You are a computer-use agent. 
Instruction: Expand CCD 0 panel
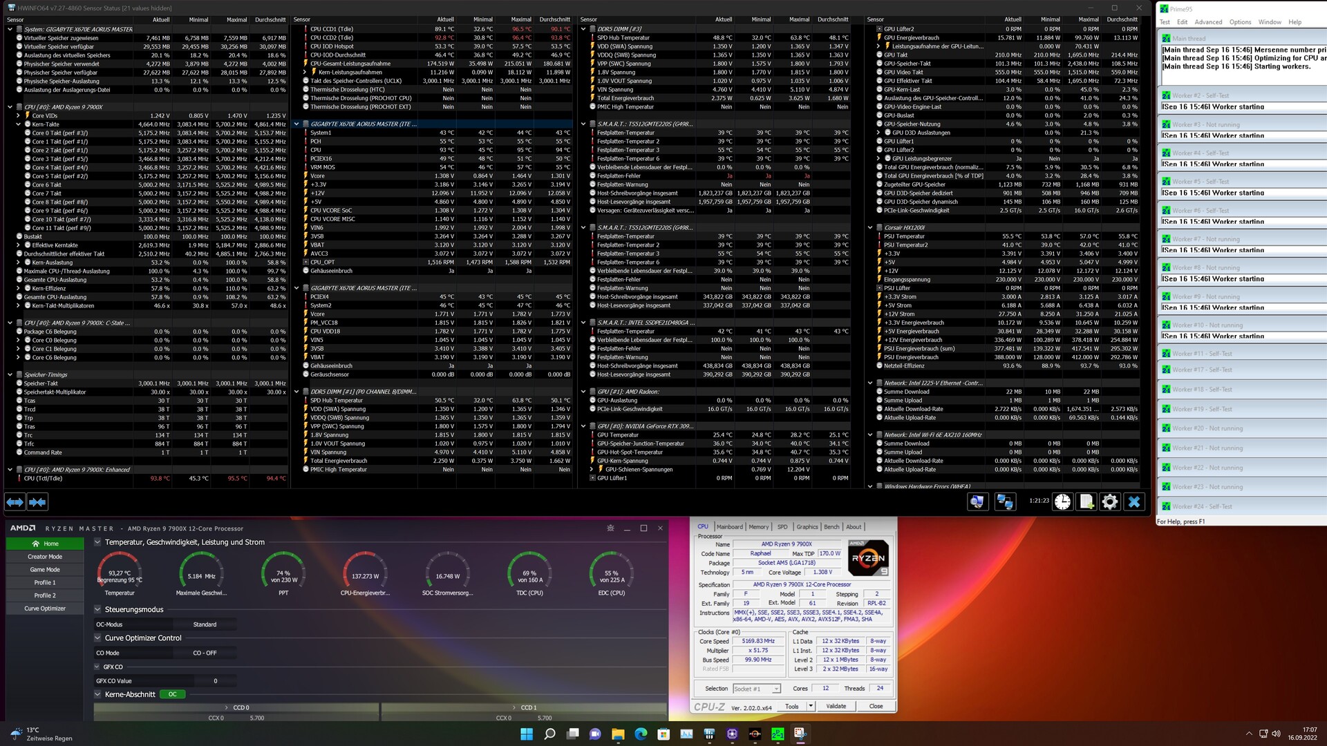pyautogui.click(x=236, y=707)
